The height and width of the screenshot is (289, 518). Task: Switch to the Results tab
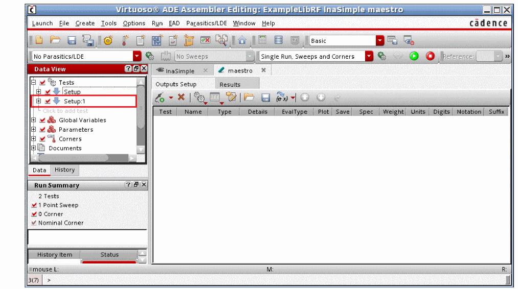pyautogui.click(x=230, y=84)
